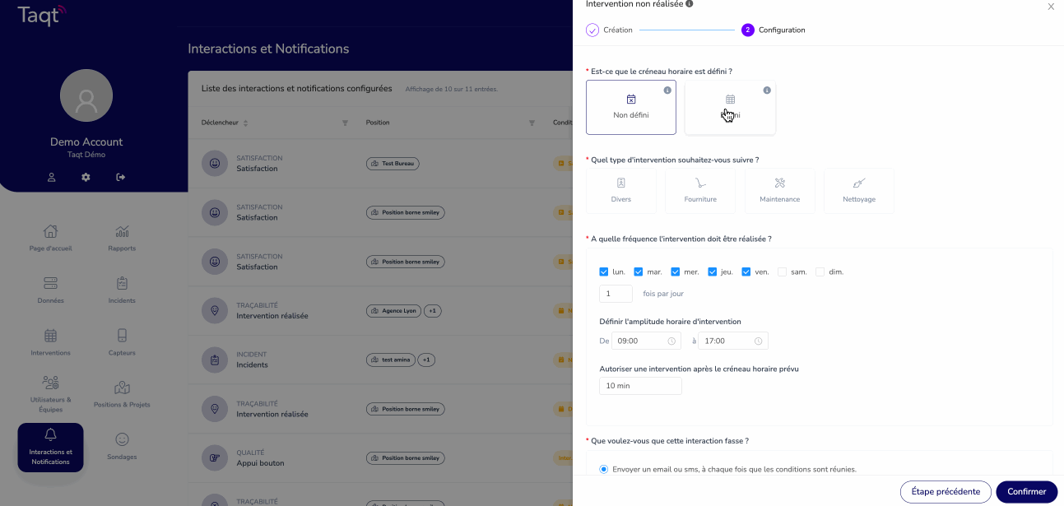Open the Rapports sidebar icon
This screenshot has height=506, width=1064.
(x=122, y=231)
